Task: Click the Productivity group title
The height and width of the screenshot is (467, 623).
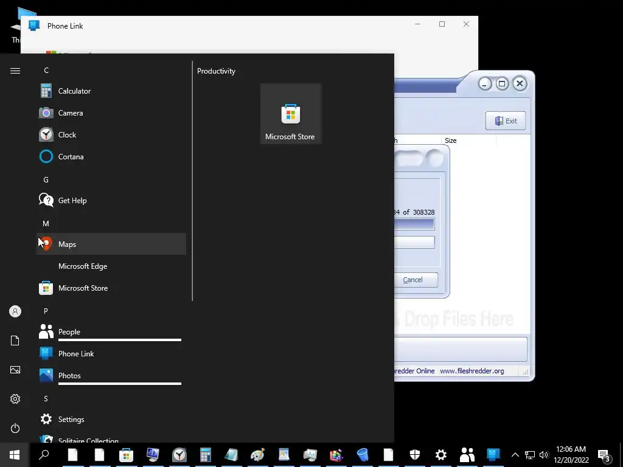Action: 216,71
